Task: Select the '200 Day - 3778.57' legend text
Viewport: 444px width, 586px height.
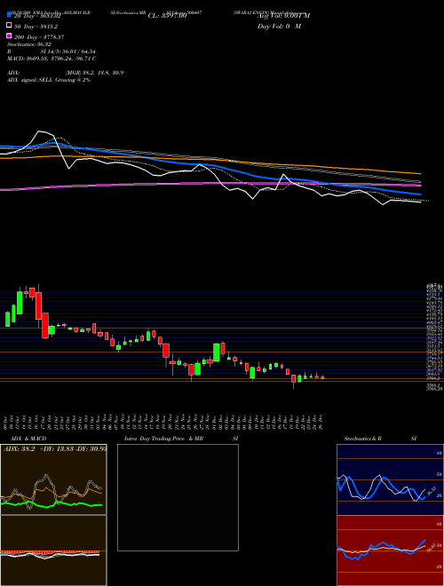Action: 39,37
